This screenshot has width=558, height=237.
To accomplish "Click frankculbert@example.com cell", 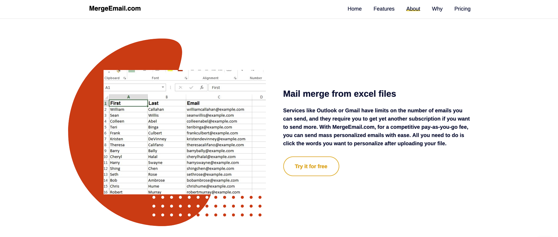I will point(219,133).
